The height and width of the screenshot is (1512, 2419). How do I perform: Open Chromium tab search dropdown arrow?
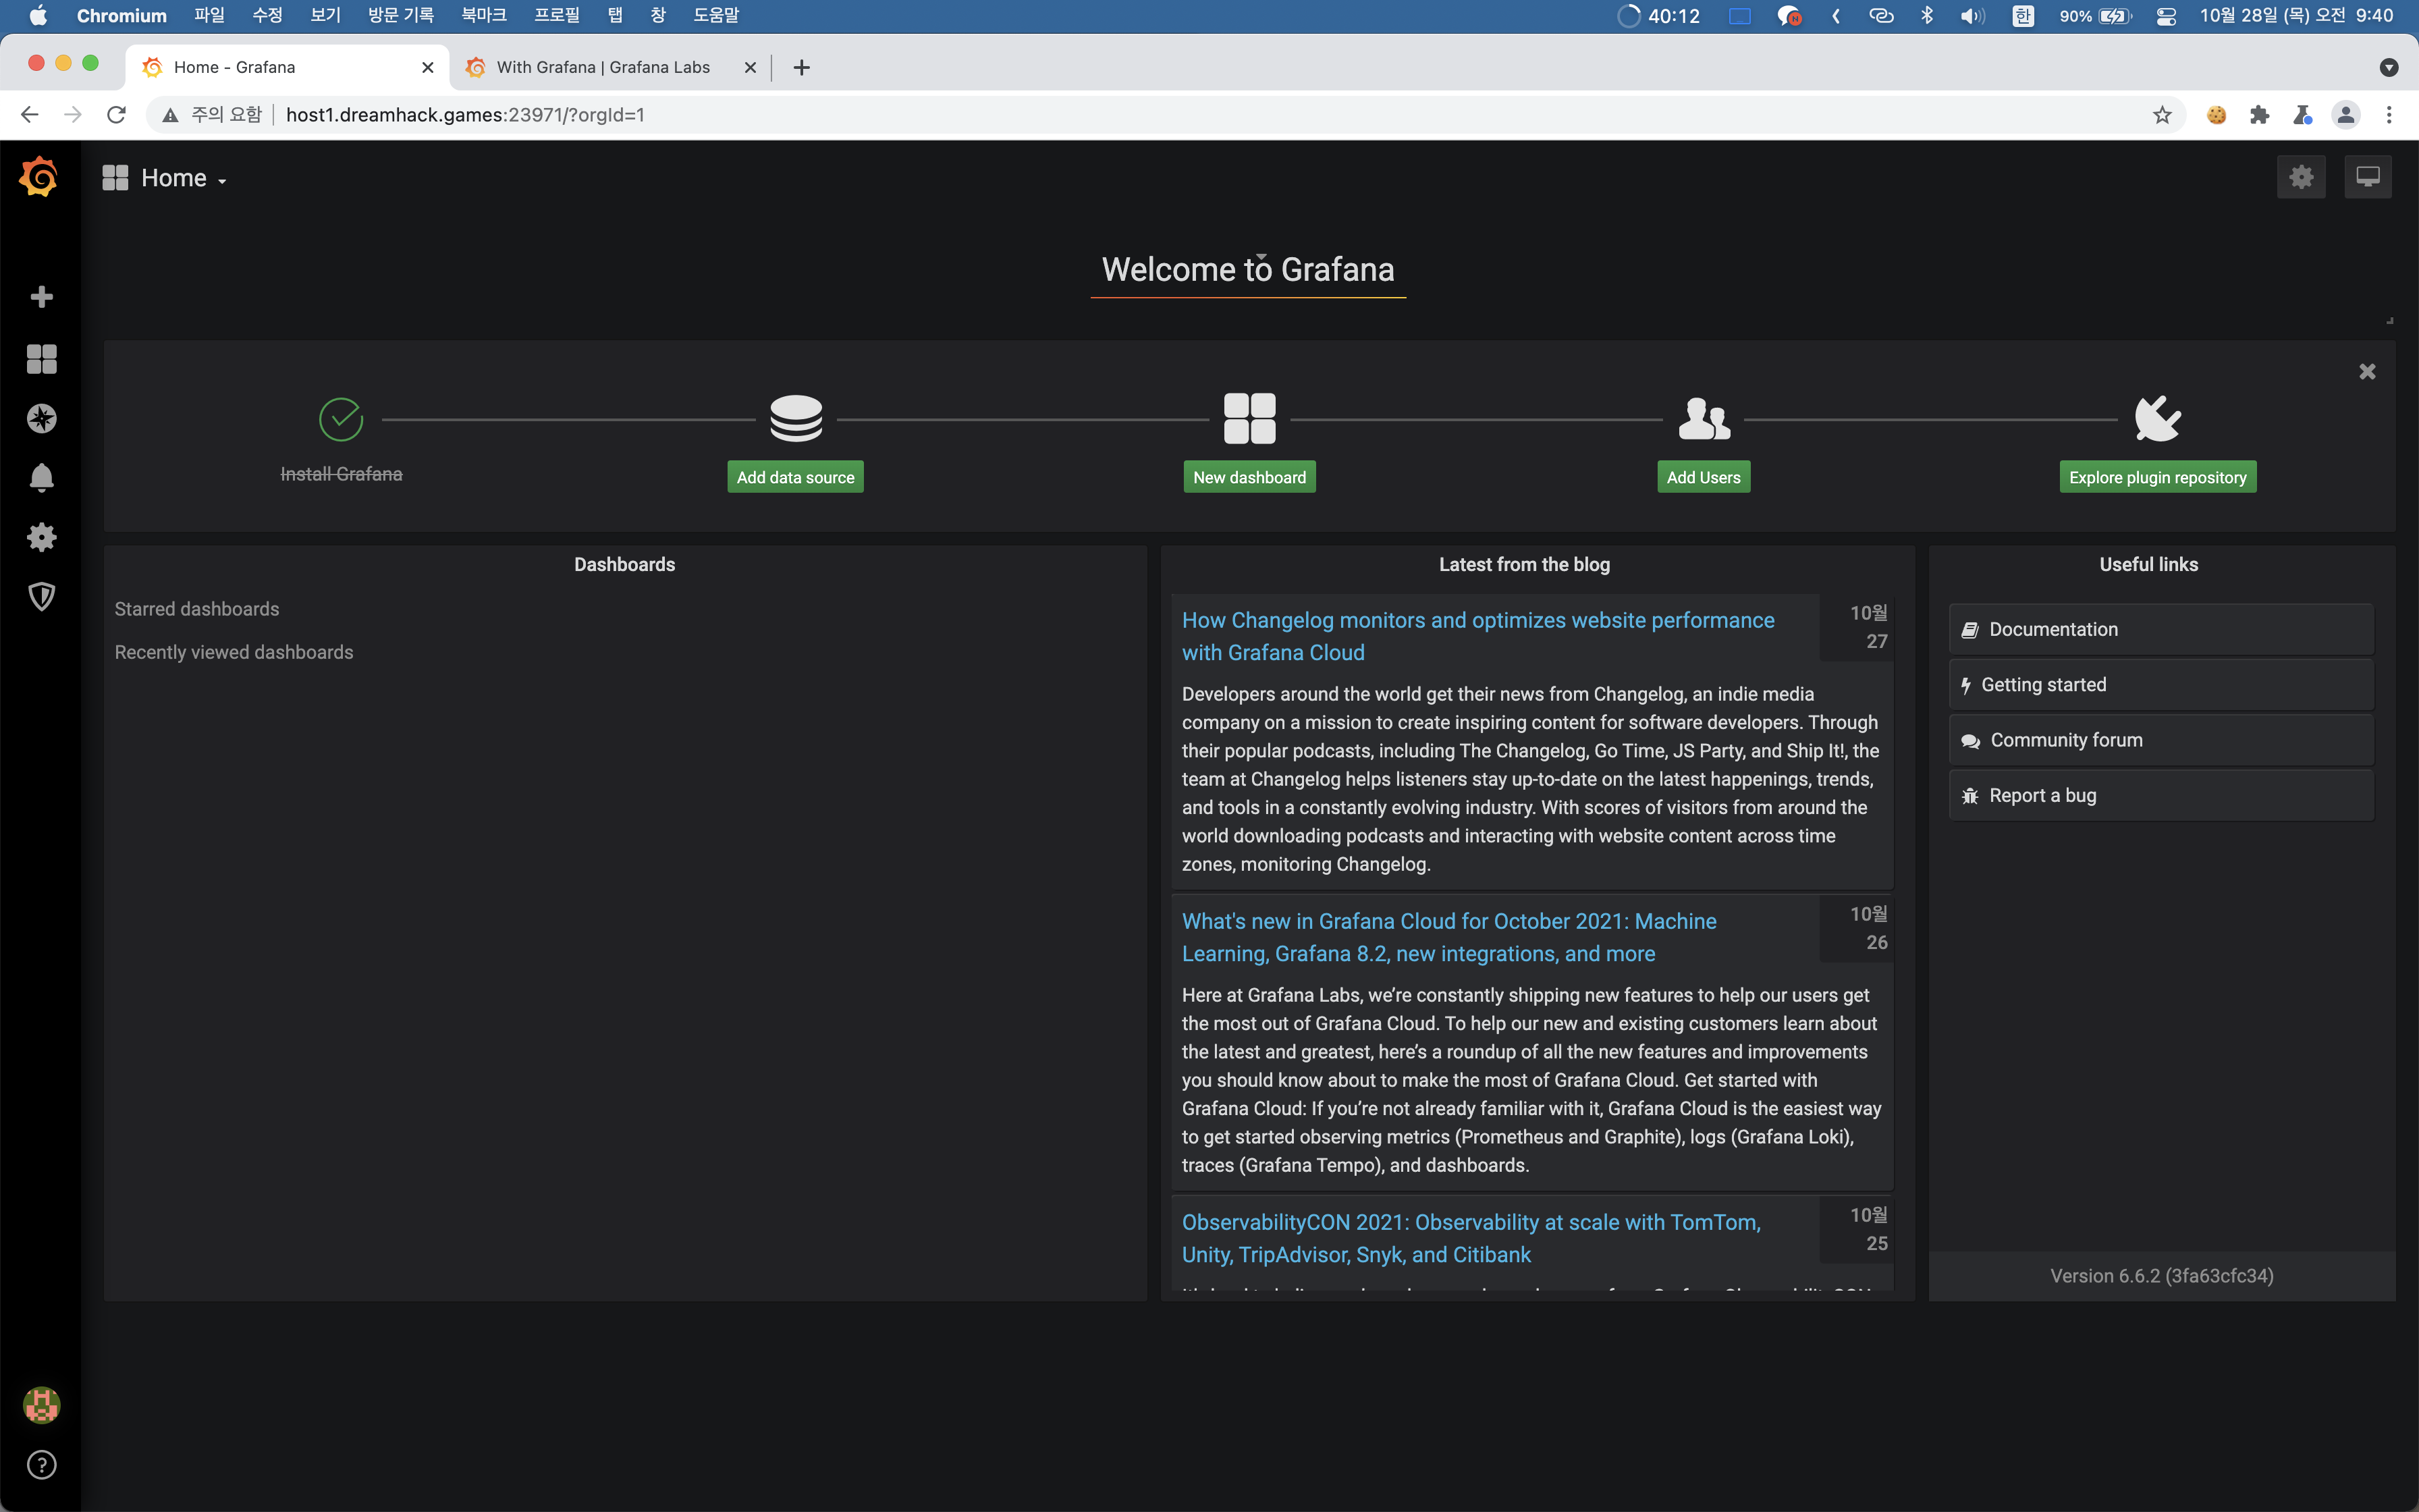pos(2388,67)
